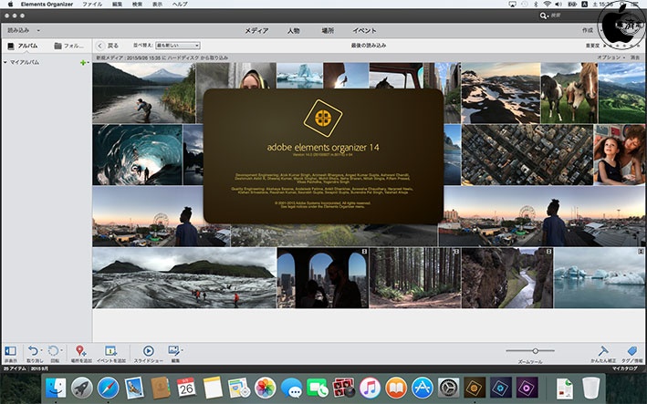Switch to the Places (場所) tab
Screen dimensions: 647x404
point(327,30)
